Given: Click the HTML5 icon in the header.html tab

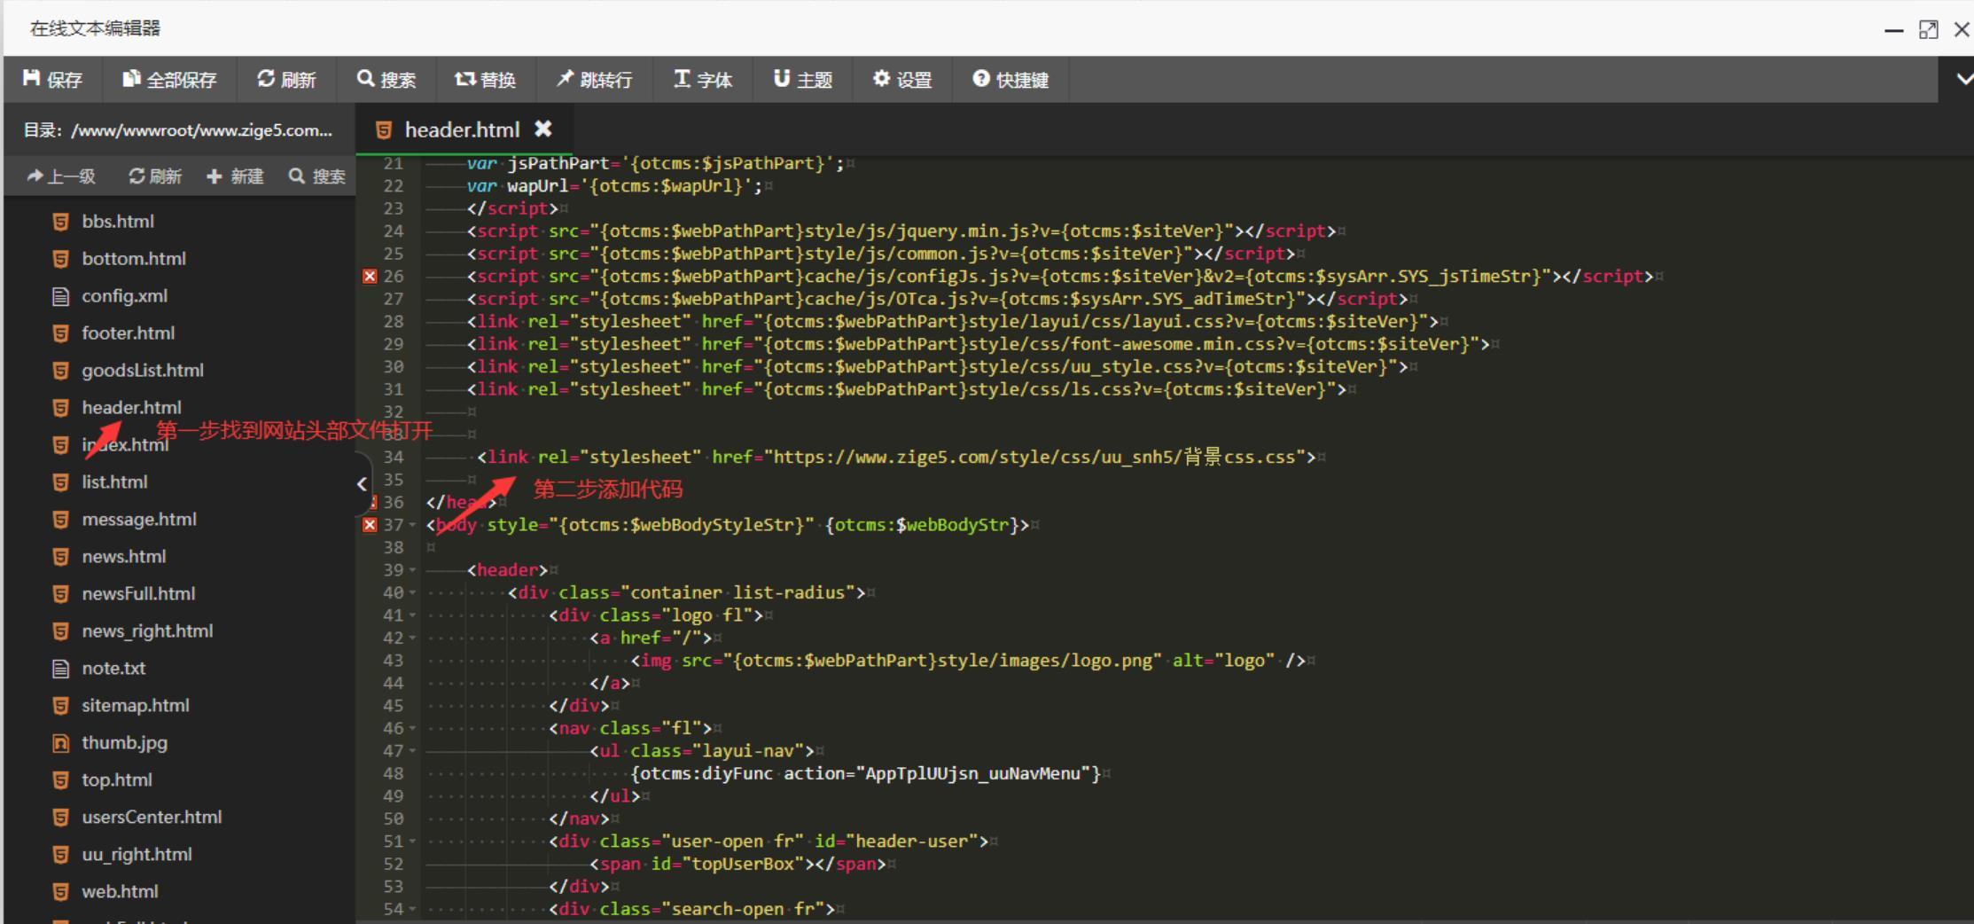Looking at the screenshot, I should coord(384,130).
